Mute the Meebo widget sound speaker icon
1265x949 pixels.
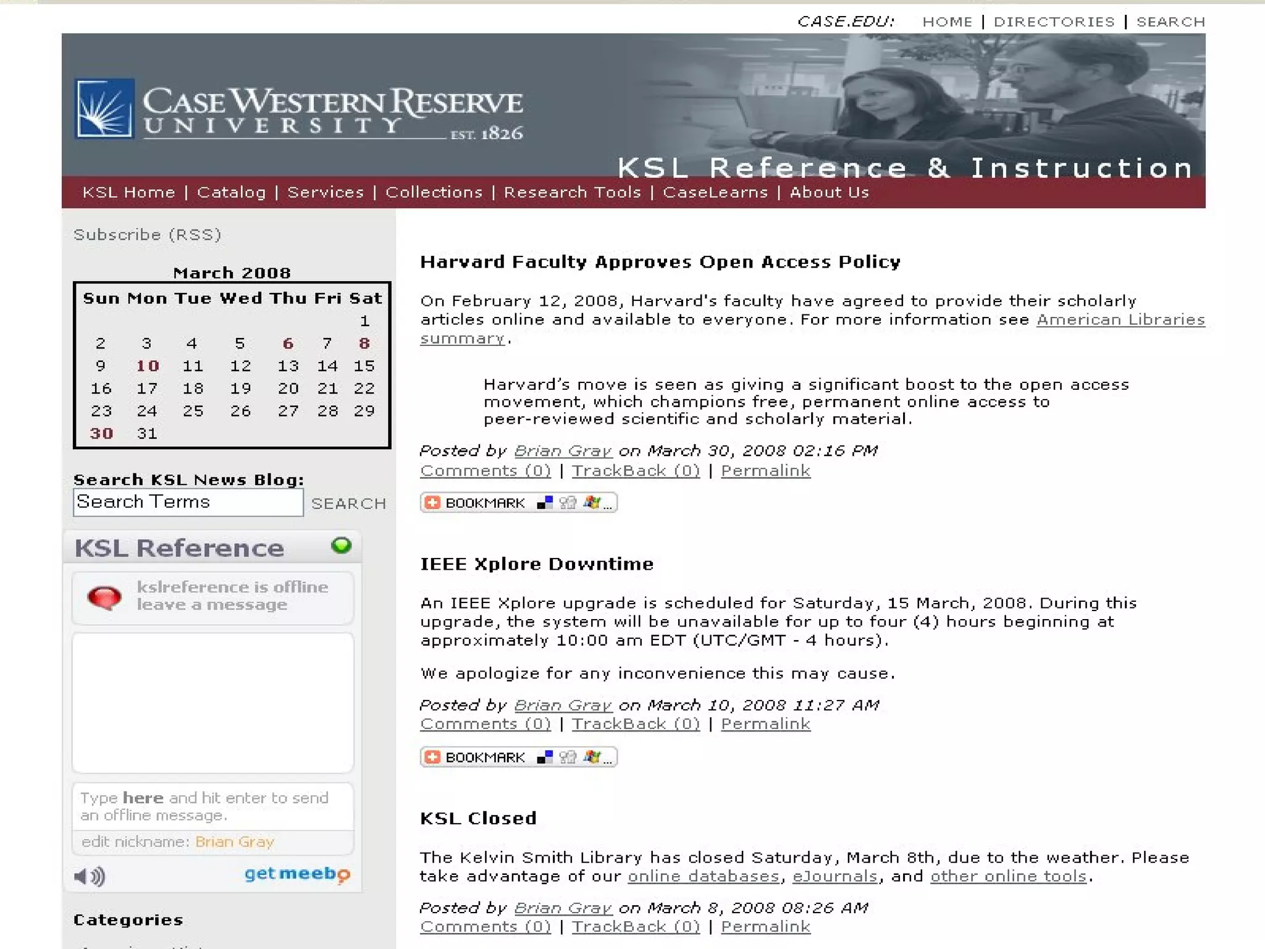(x=90, y=876)
